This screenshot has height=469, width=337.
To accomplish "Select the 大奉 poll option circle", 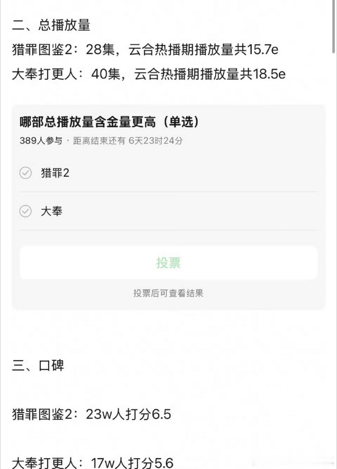I will click(26, 211).
